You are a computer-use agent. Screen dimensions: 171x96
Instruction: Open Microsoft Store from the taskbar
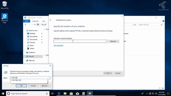[x=71, y=94]
